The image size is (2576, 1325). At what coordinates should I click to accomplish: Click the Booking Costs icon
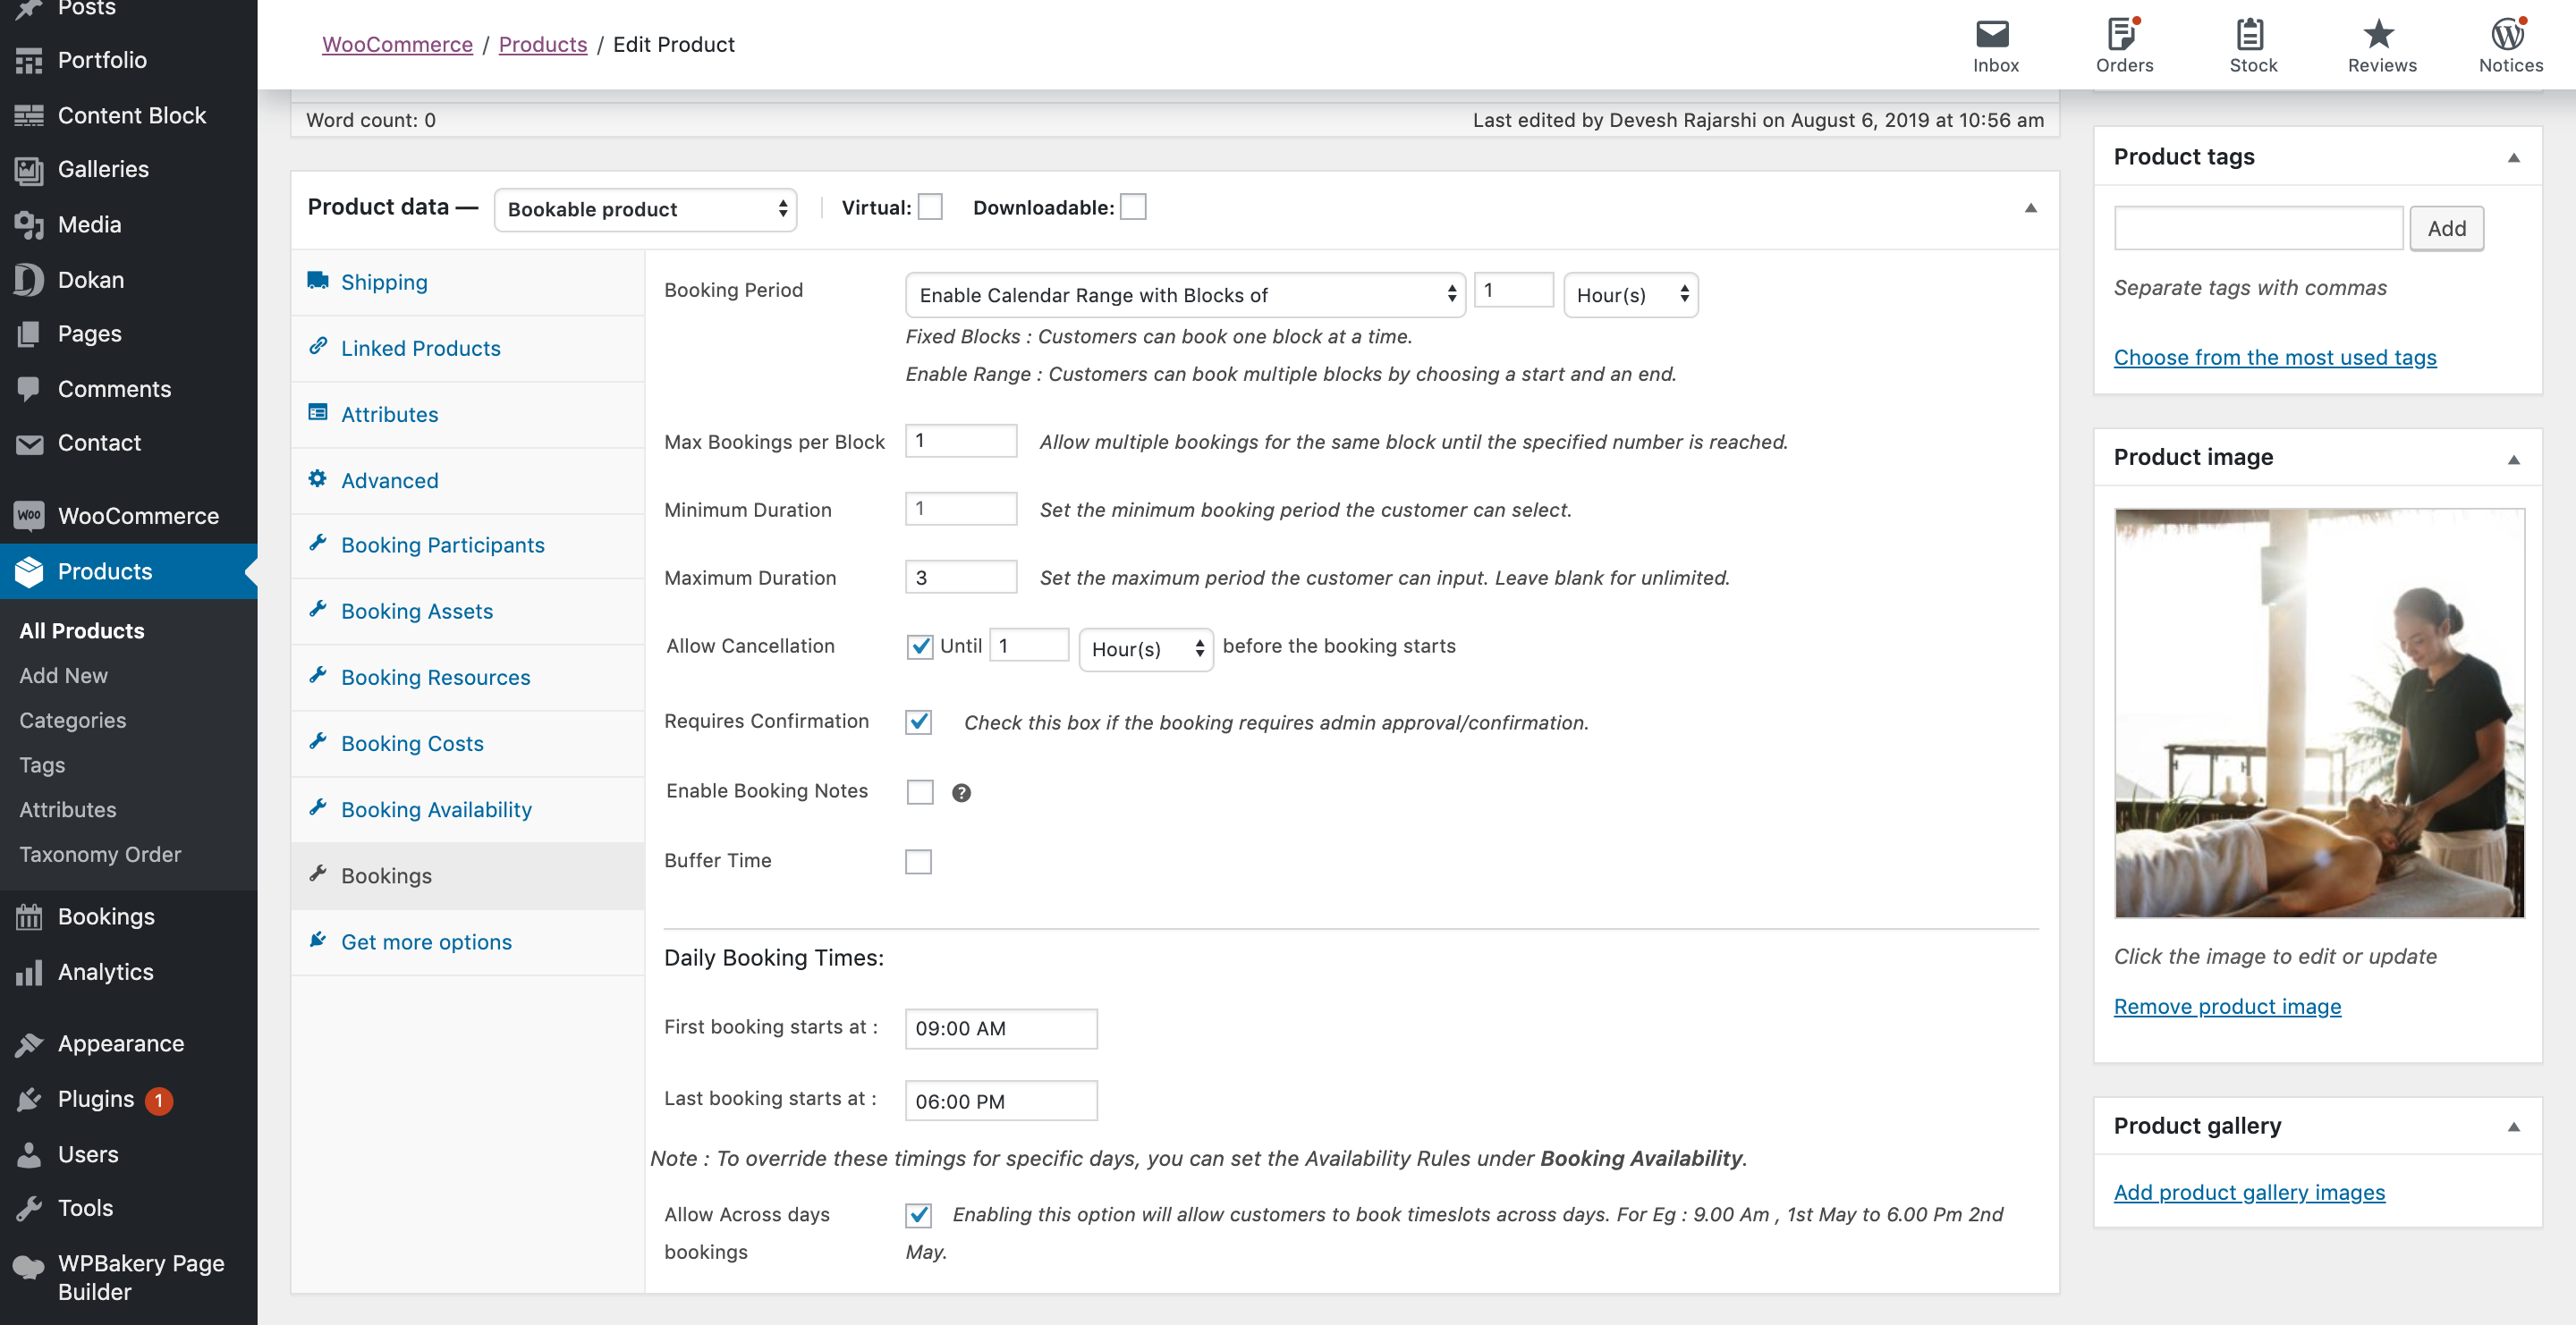319,740
